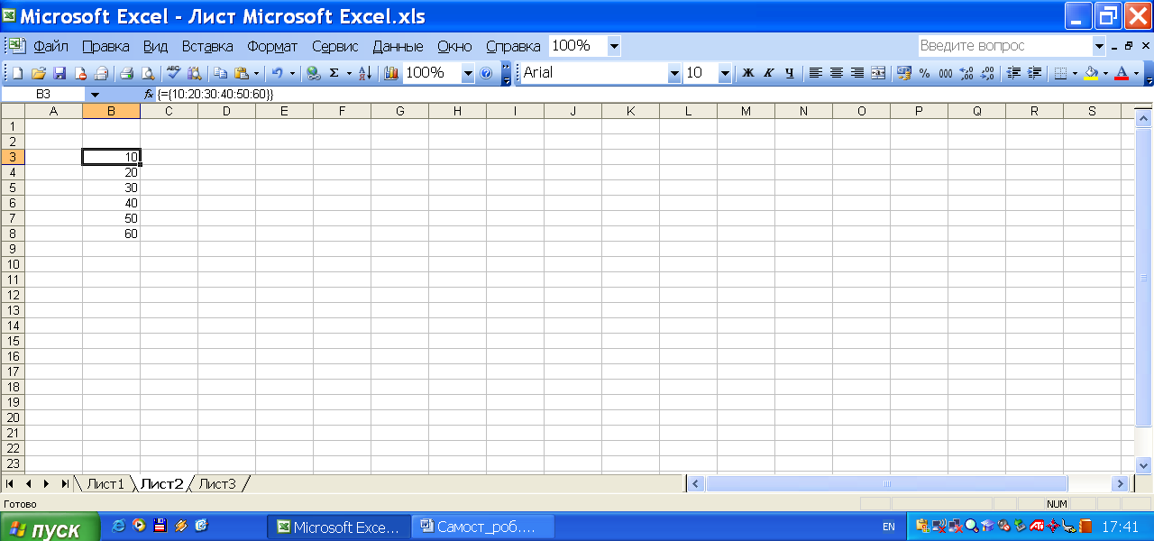Click the EN language indicator in tray

[x=889, y=527]
